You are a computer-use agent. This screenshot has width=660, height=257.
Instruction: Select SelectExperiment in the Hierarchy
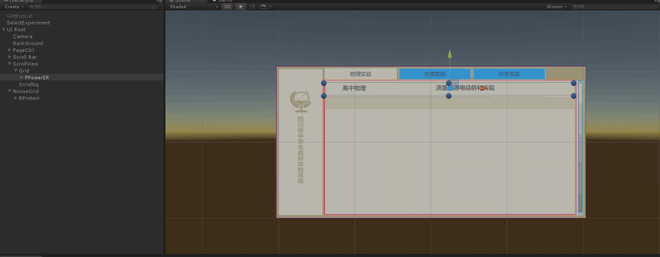point(28,23)
